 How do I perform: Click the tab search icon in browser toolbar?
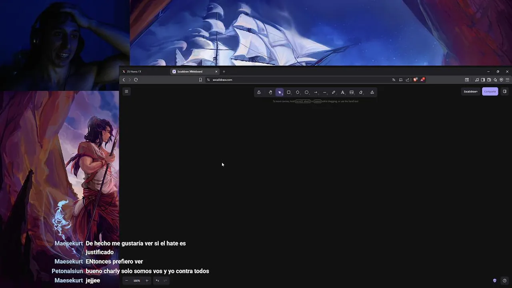pos(467,80)
